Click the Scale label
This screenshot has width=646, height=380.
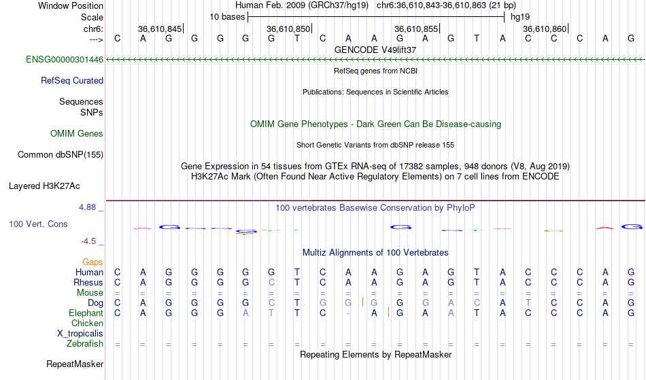pos(92,17)
